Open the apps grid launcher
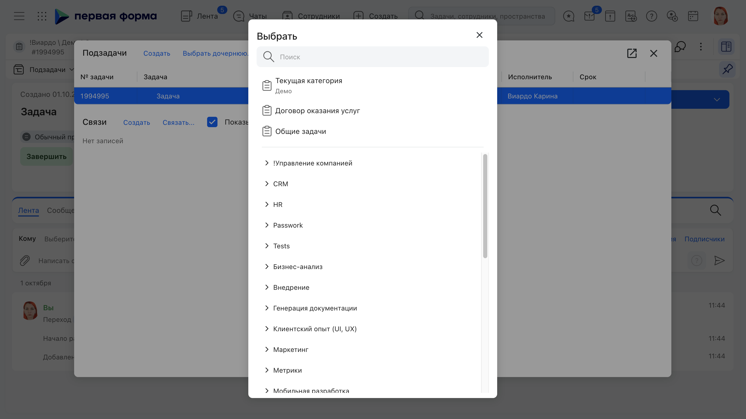The image size is (746, 419). click(42, 16)
